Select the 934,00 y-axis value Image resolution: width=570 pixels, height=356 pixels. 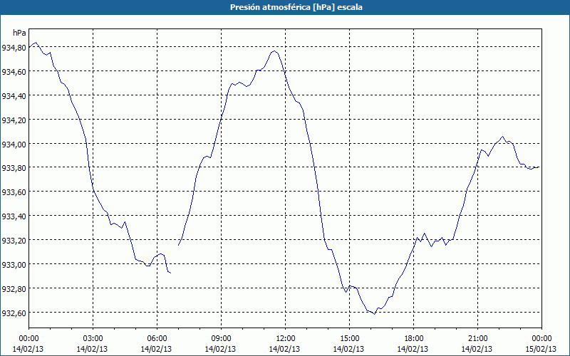14,144
